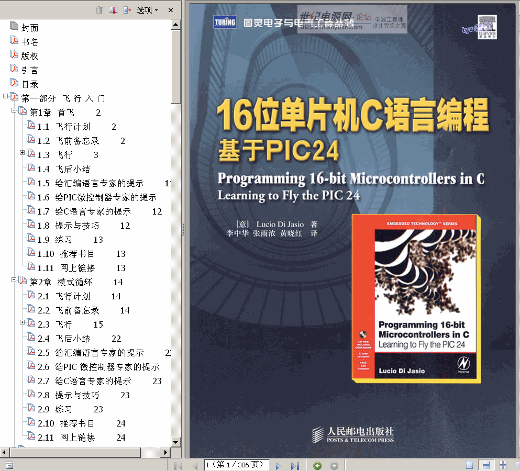The height and width of the screenshot is (471, 520).
Task: Click the status bar panel icon at bottom-left
Action: tap(9, 465)
